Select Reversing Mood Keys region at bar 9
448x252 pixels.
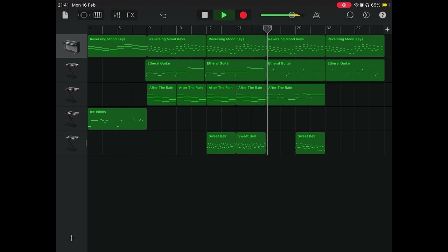[x=177, y=46]
